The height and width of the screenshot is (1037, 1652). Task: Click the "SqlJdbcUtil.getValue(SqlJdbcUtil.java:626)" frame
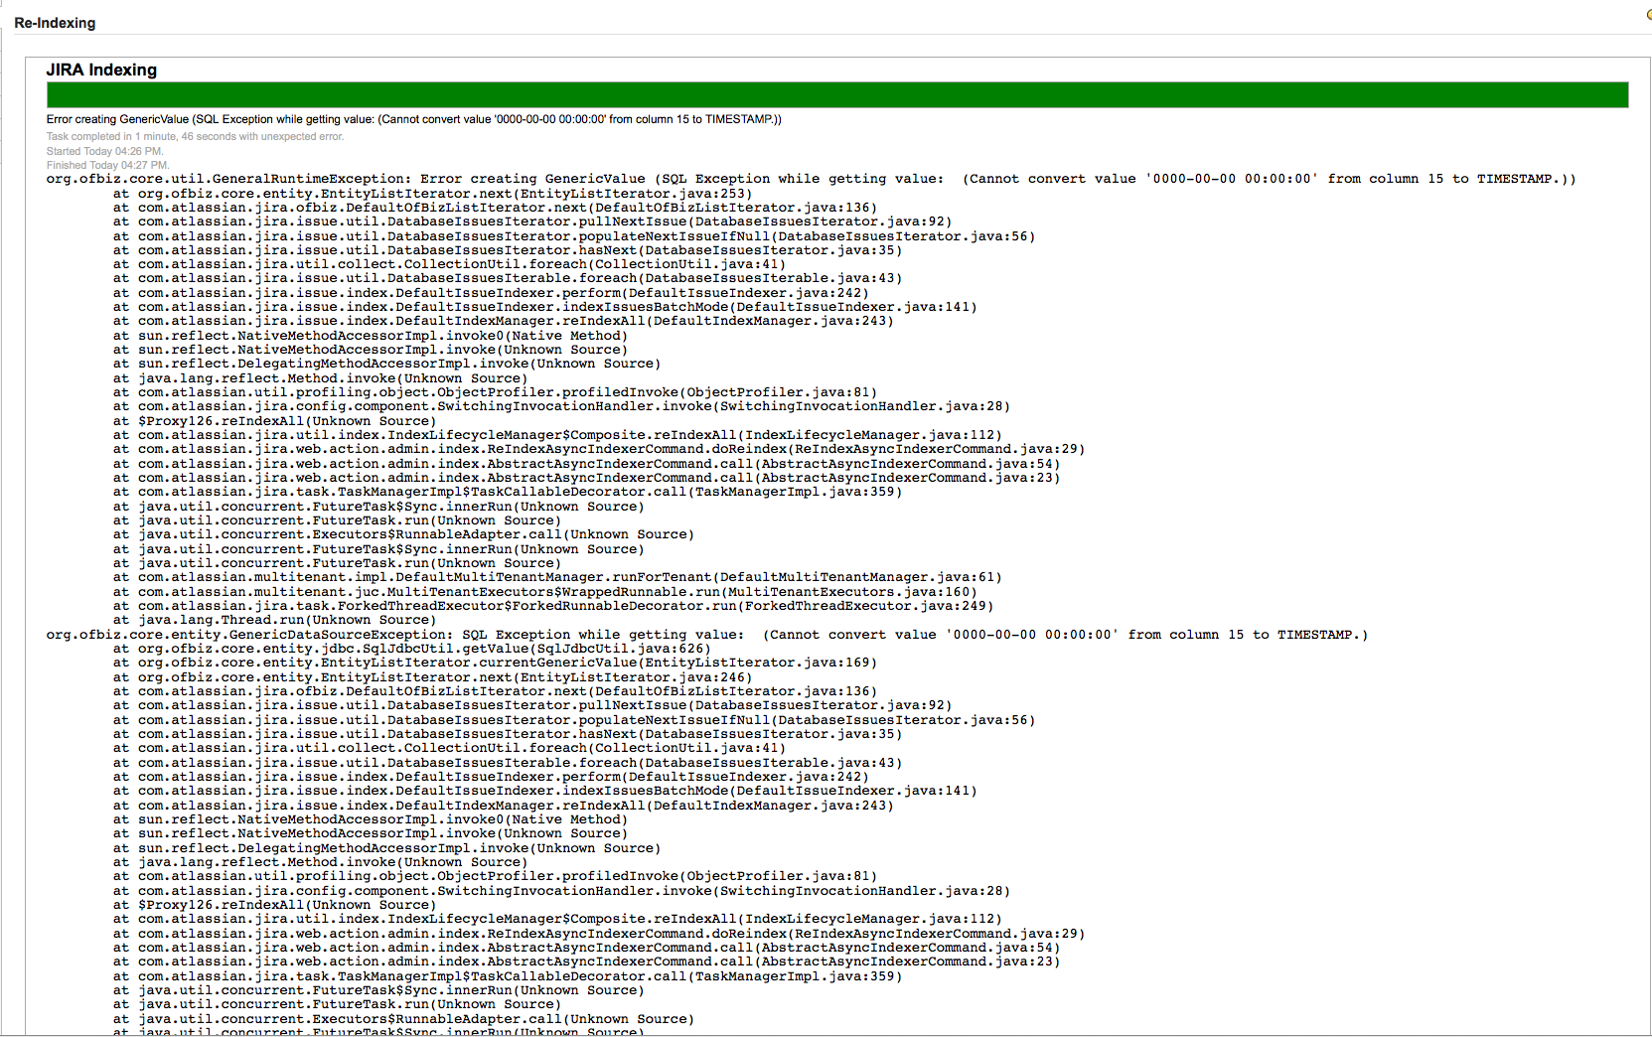[411, 649]
